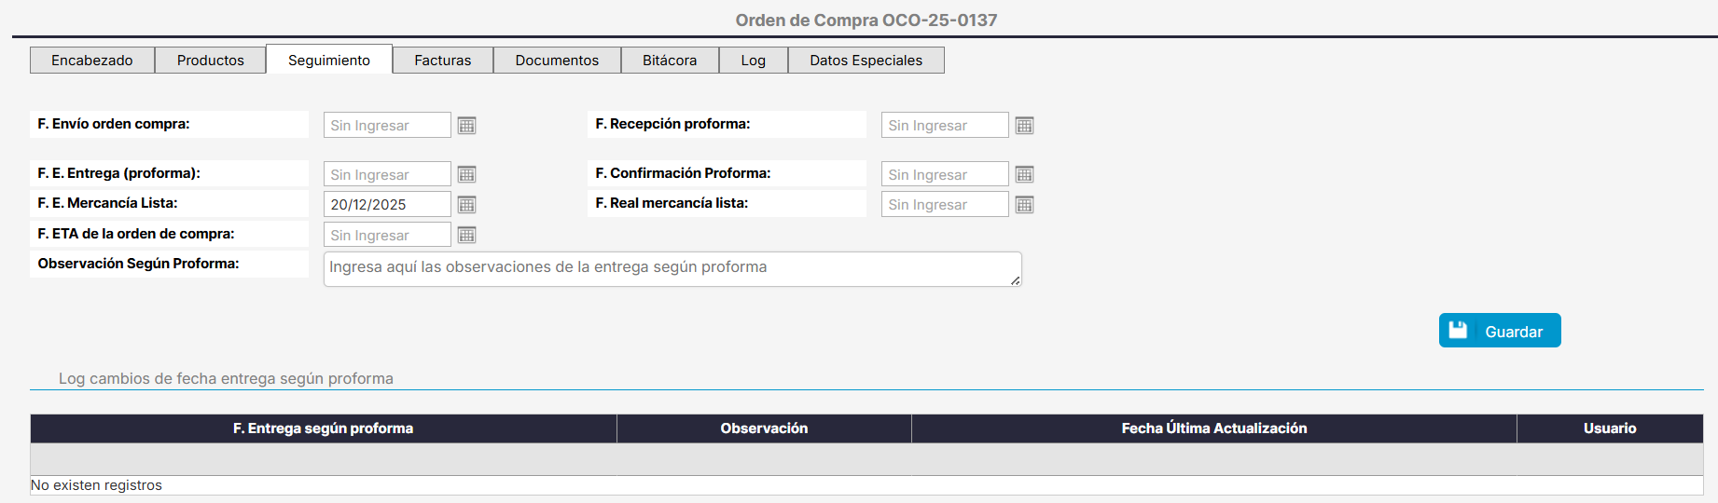Image resolution: width=1718 pixels, height=503 pixels.
Task: Go to the Facturas tab
Action: 443,61
